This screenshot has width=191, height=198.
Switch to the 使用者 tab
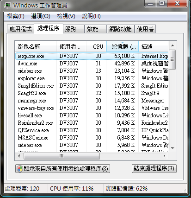coord(145,29)
